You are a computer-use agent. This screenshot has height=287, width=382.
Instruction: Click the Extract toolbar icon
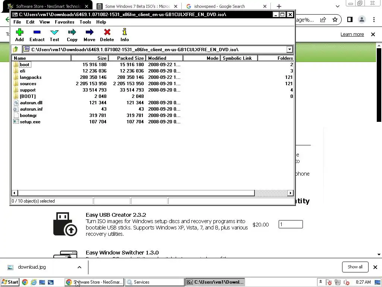(37, 32)
